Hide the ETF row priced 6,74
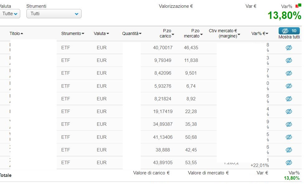 click(x=289, y=86)
